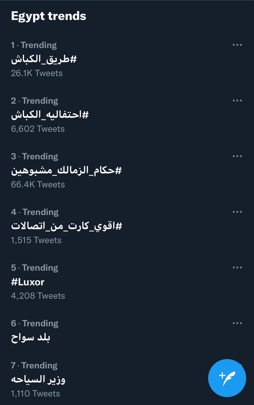Open more options for trend number 4
The height and width of the screenshot is (405, 254).
[237, 212]
